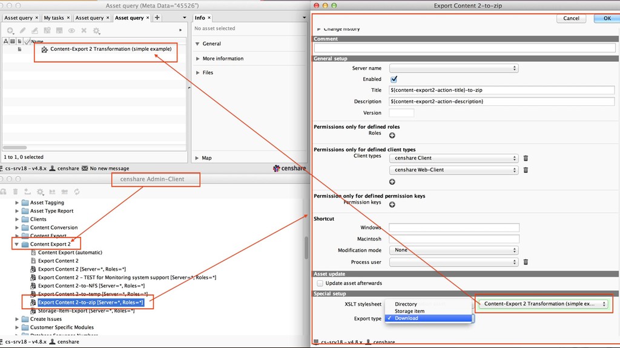This screenshot has width=620, height=348.
Task: Click the refresh icon in Admin-Client toolbar
Action: point(77,192)
